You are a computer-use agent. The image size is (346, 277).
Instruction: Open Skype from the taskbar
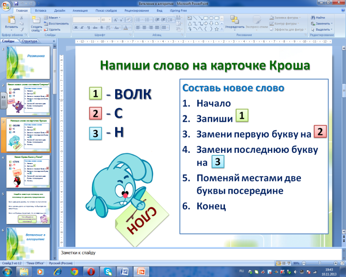point(108,272)
